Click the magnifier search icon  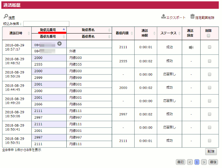(x=6, y=17)
